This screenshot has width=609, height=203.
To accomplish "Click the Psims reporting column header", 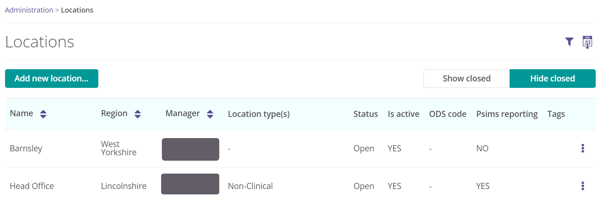I will click(507, 114).
